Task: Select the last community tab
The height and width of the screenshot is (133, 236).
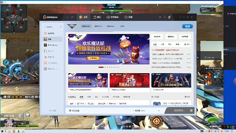Action: pyautogui.click(x=126, y=97)
